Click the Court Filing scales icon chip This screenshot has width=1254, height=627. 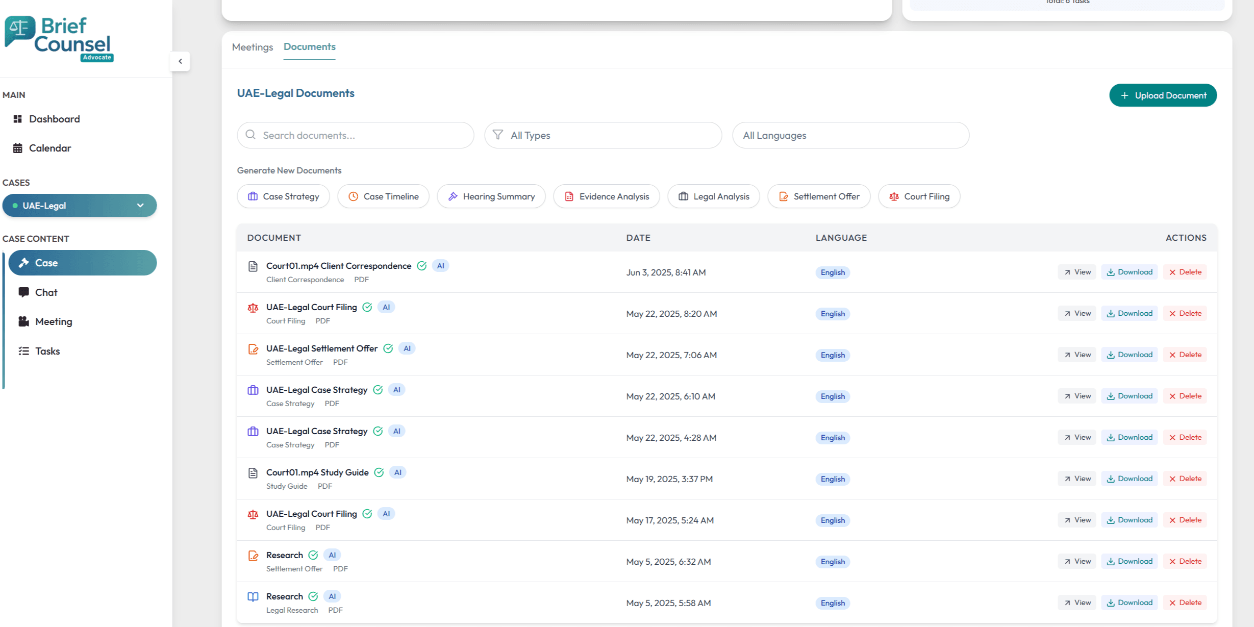894,196
